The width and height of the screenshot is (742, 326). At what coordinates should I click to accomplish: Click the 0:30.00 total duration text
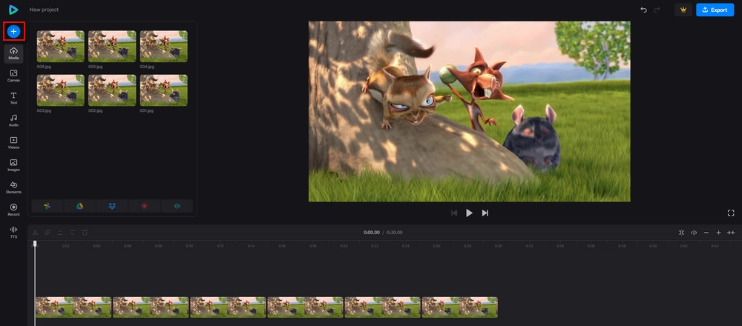click(395, 233)
